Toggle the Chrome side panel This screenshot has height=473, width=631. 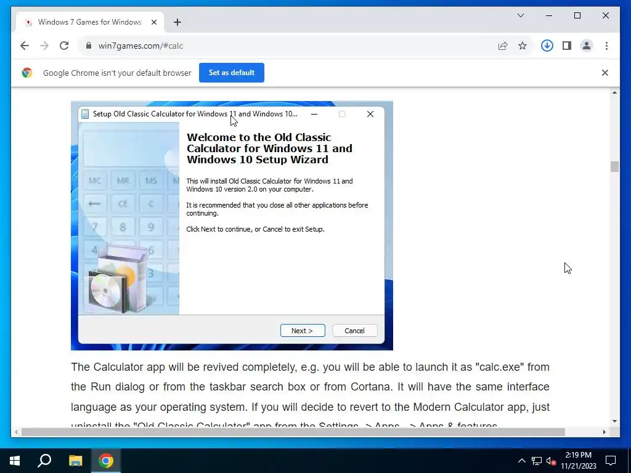567,46
